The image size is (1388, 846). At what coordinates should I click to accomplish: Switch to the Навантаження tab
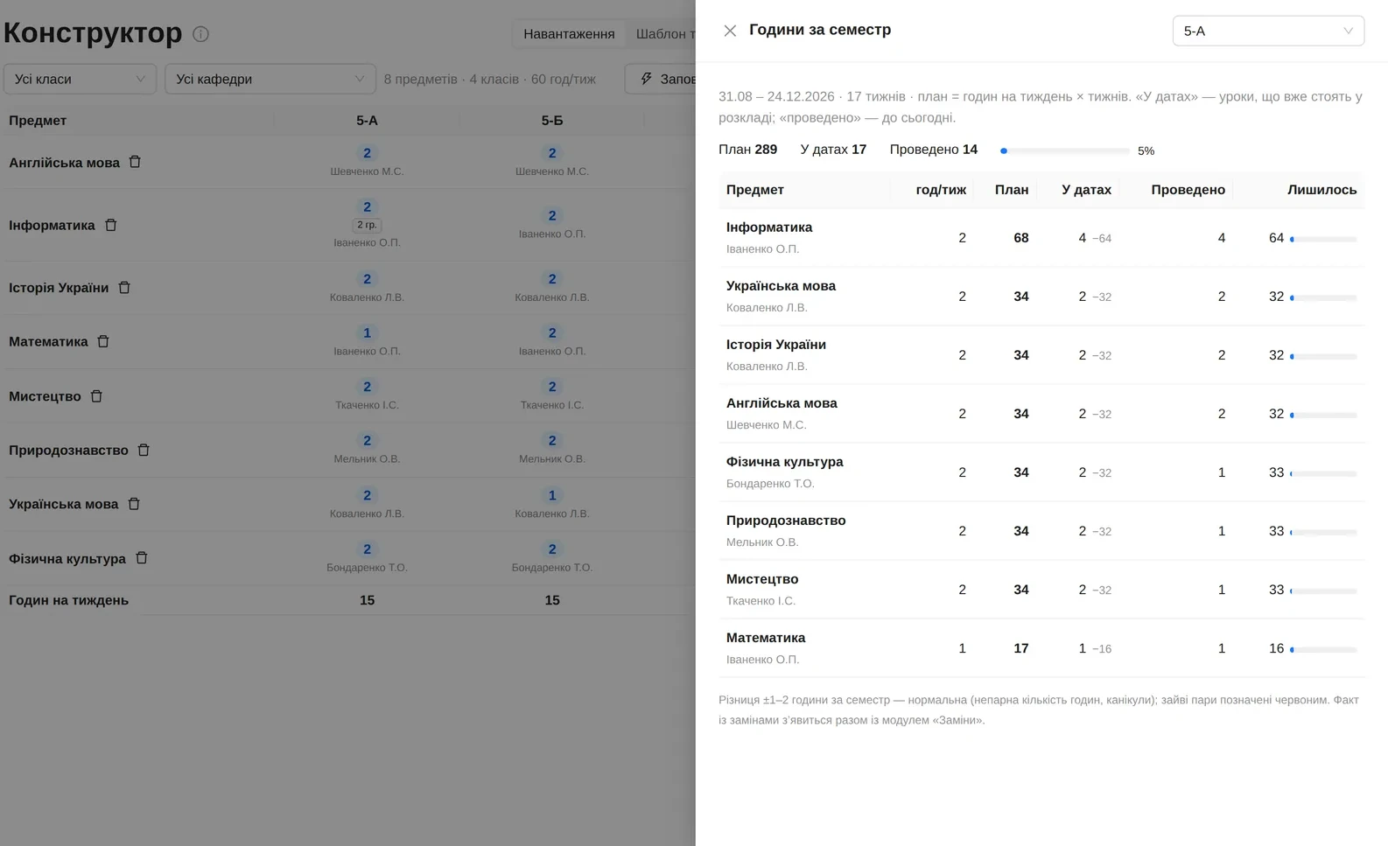click(x=569, y=34)
